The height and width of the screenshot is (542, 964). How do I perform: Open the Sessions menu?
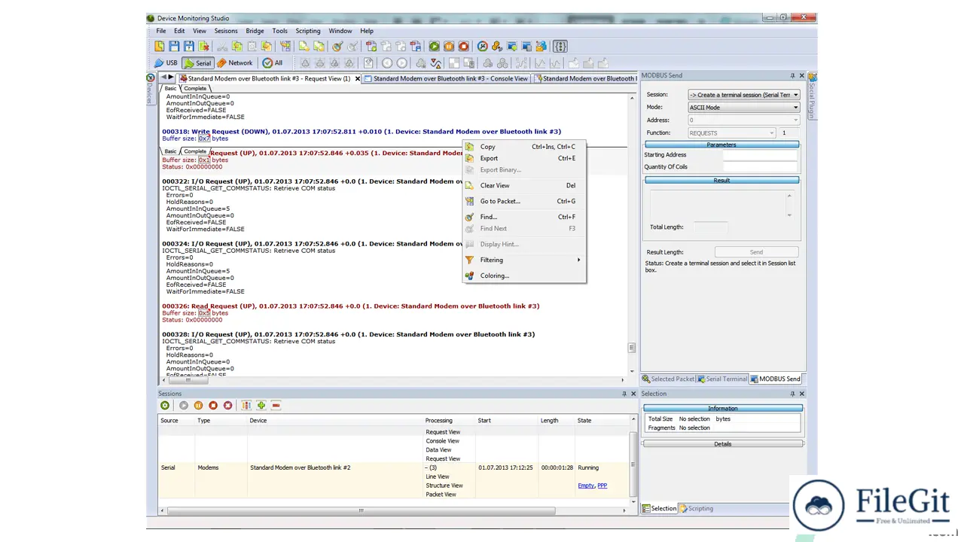(x=226, y=31)
